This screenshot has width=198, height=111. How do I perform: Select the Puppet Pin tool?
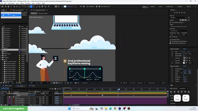click(x=49, y=6)
